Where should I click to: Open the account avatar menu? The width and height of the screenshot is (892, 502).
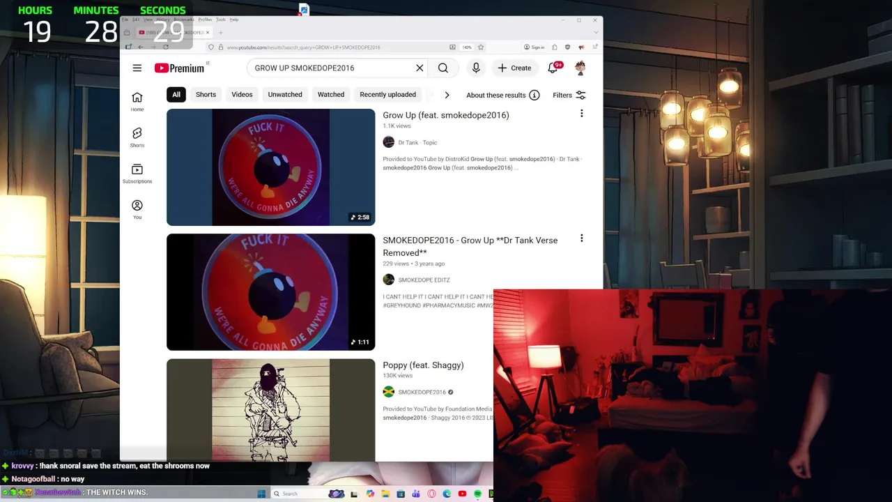(x=580, y=68)
